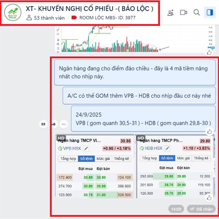Open the group avatar with green arrow logo
The height and width of the screenshot is (219, 219).
[13, 12]
